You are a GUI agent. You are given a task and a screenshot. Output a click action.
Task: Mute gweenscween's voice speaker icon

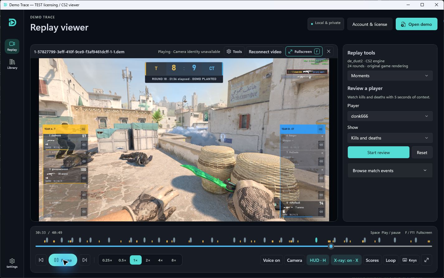pos(84,178)
